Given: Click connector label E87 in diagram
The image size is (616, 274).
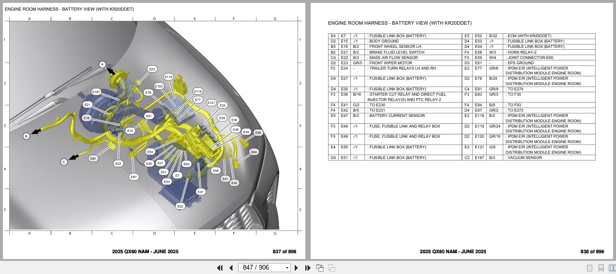Looking at the screenshot, I should pos(134,177).
